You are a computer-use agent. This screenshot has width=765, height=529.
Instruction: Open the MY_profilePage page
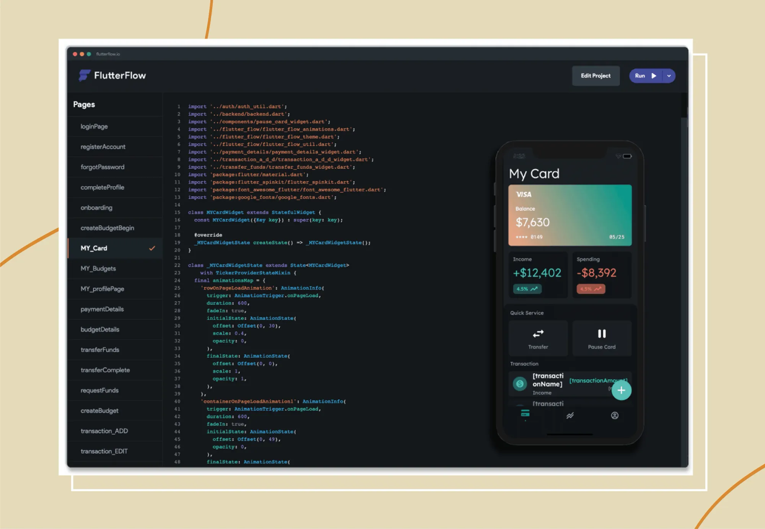[115, 289]
